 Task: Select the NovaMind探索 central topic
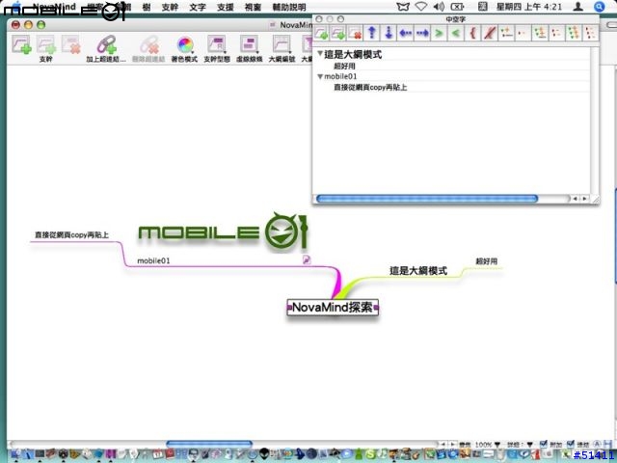(333, 307)
